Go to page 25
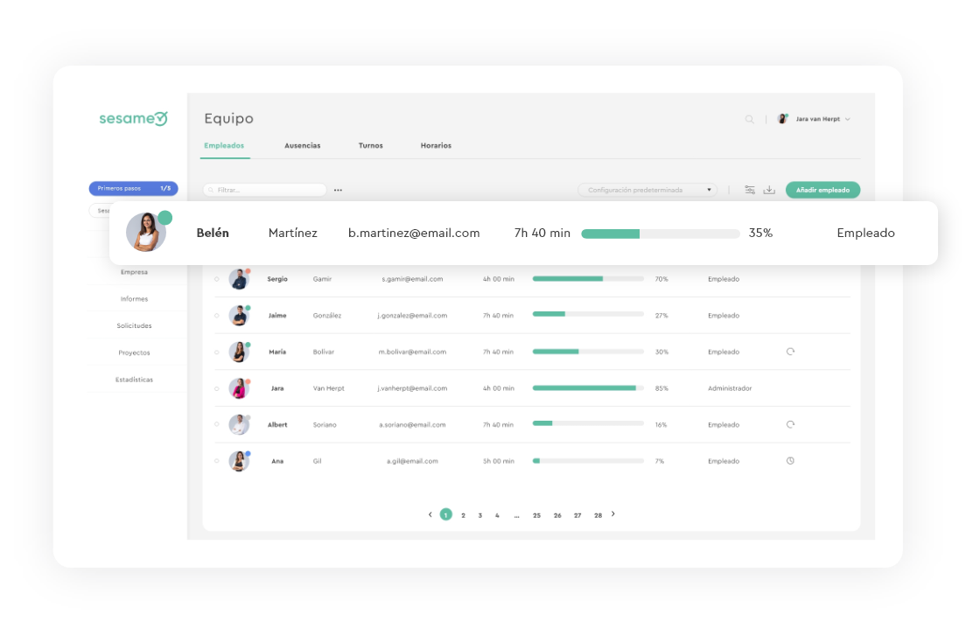The image size is (973, 628). (536, 515)
